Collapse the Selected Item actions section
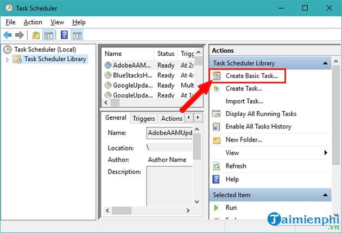The image size is (342, 233). tap(325, 195)
